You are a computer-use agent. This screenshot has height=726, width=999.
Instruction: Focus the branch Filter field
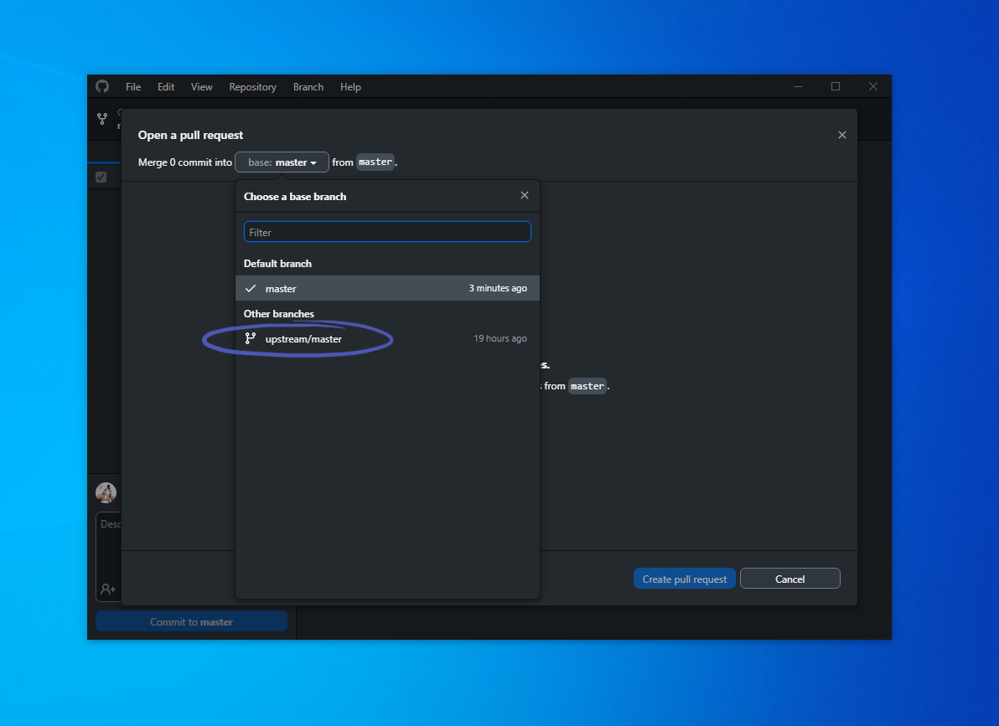click(386, 232)
